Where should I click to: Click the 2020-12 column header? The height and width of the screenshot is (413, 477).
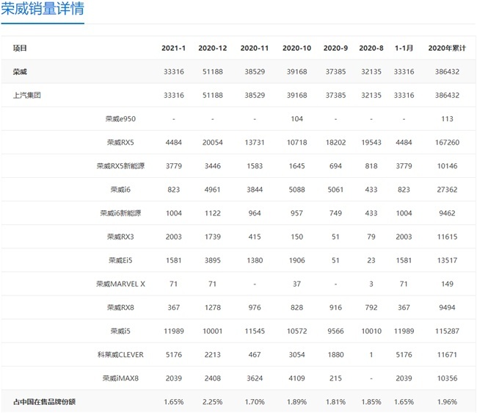pos(212,48)
